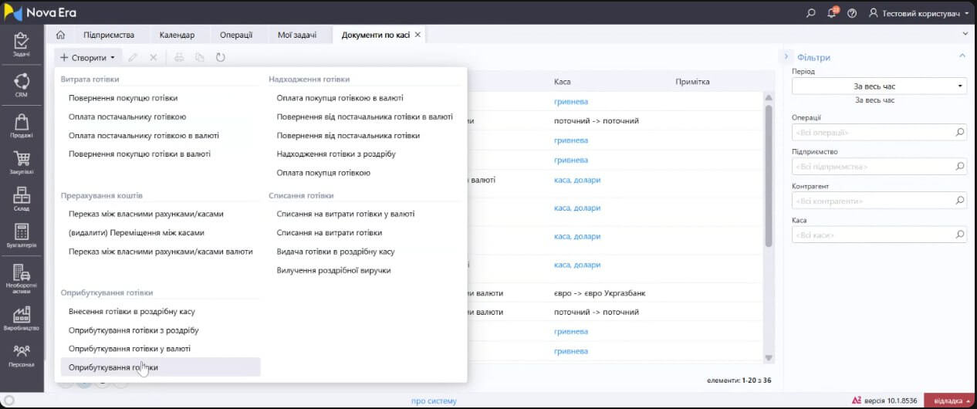
Task: Open the Виробництво sidebar section
Action: point(22,319)
